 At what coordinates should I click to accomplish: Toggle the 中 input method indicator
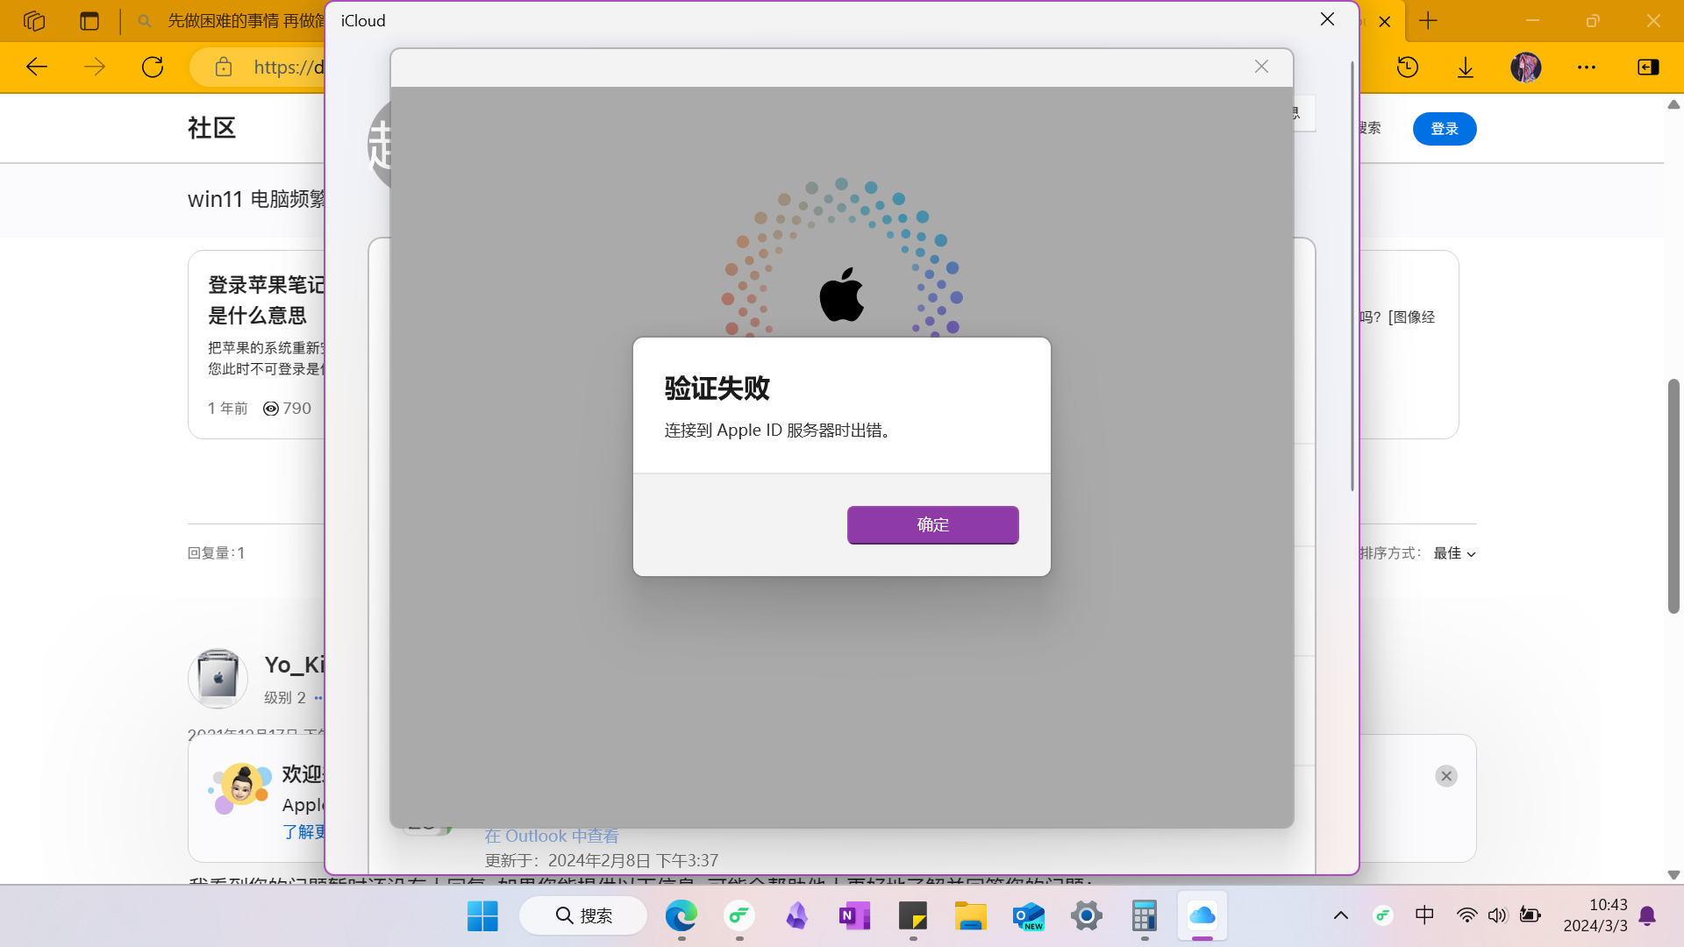1424,915
